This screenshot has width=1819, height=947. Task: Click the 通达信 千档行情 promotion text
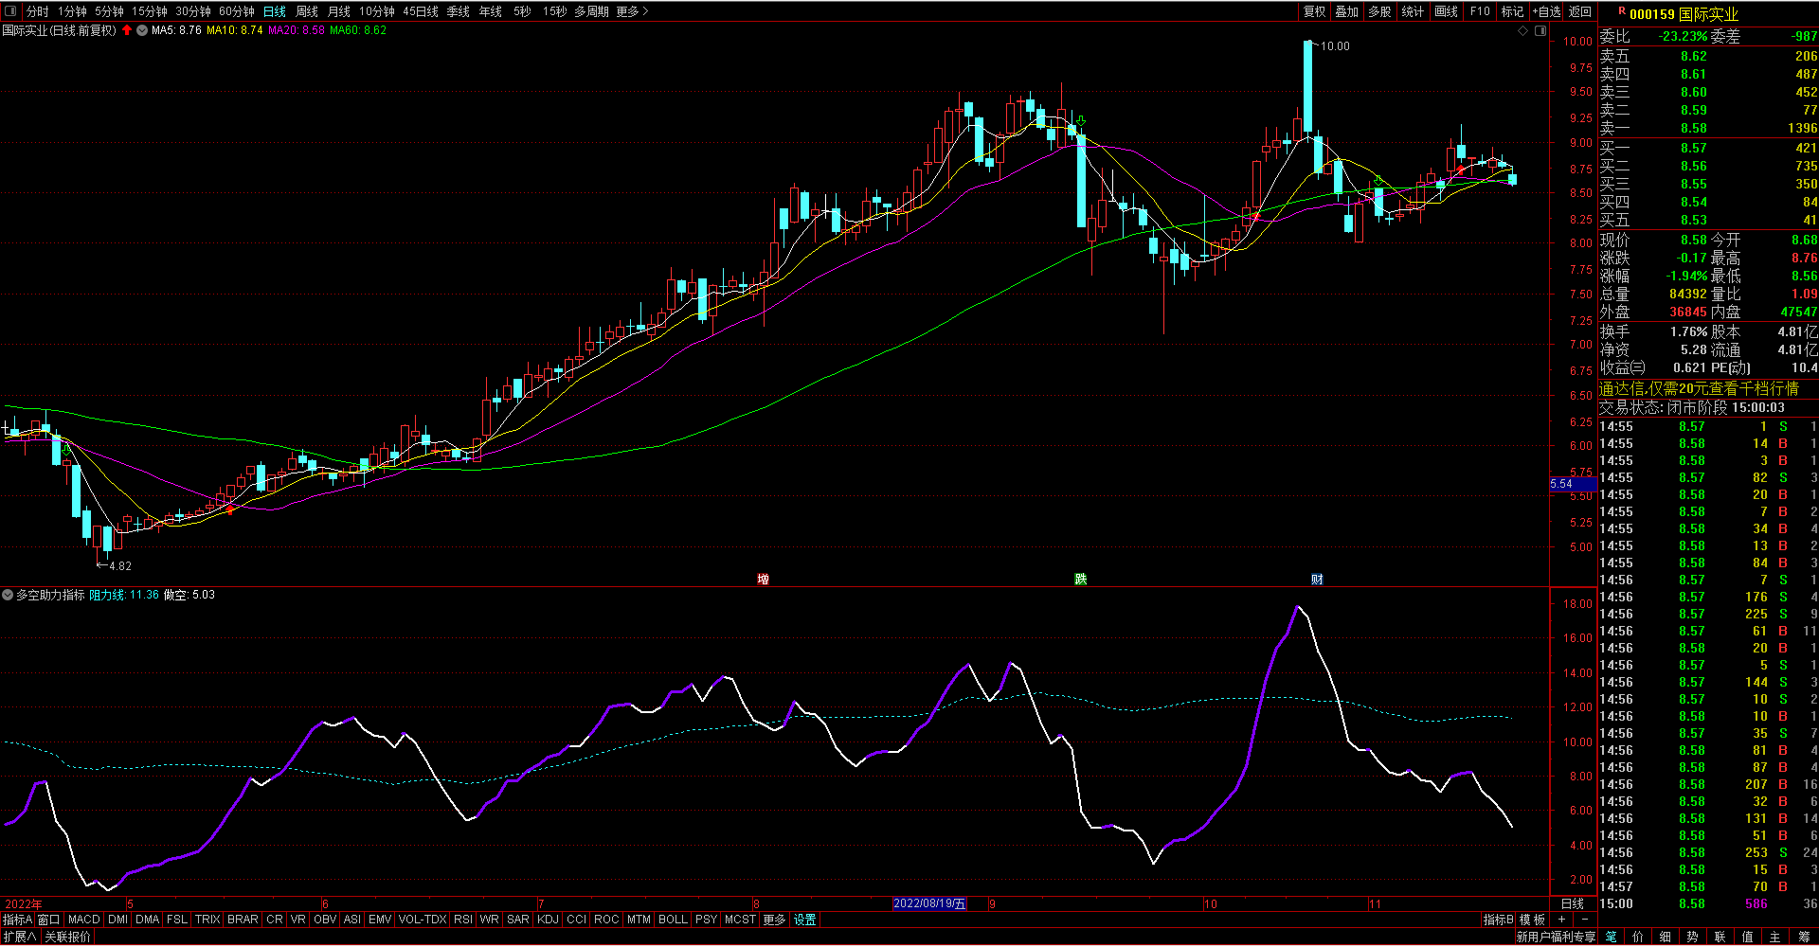click(x=1699, y=388)
